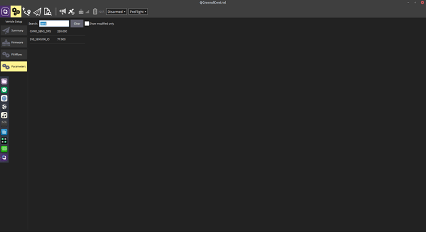
Task: Click the battery status indicator
Action: (98, 12)
